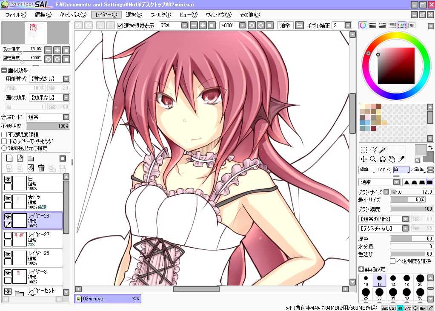The width and height of the screenshot is (435, 311).
Task: Enable 不透明度を維持 checkbox
Action: click(392, 261)
